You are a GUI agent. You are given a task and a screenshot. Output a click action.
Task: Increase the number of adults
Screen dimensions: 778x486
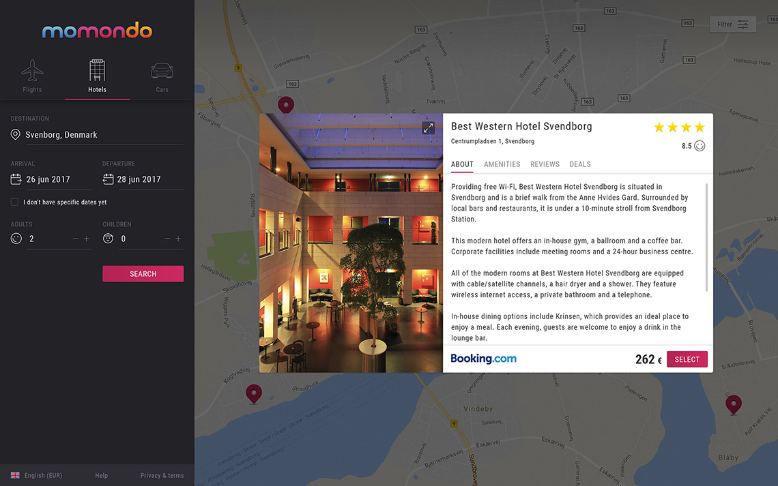point(87,239)
